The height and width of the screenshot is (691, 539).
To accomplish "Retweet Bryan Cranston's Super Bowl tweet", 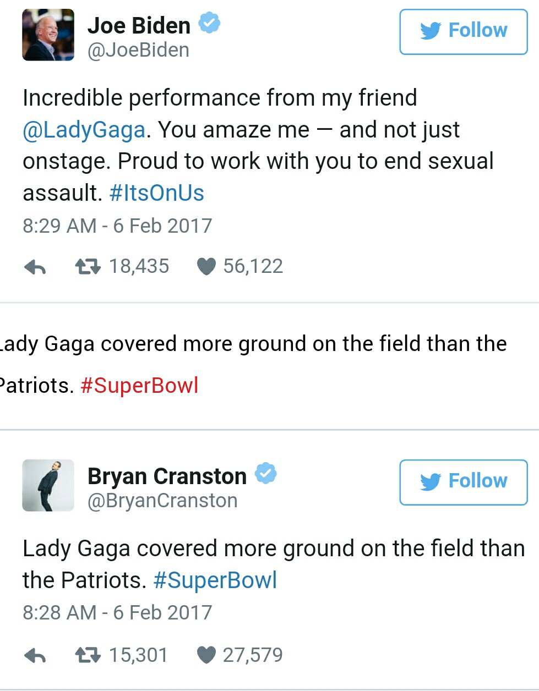I will 88,655.
